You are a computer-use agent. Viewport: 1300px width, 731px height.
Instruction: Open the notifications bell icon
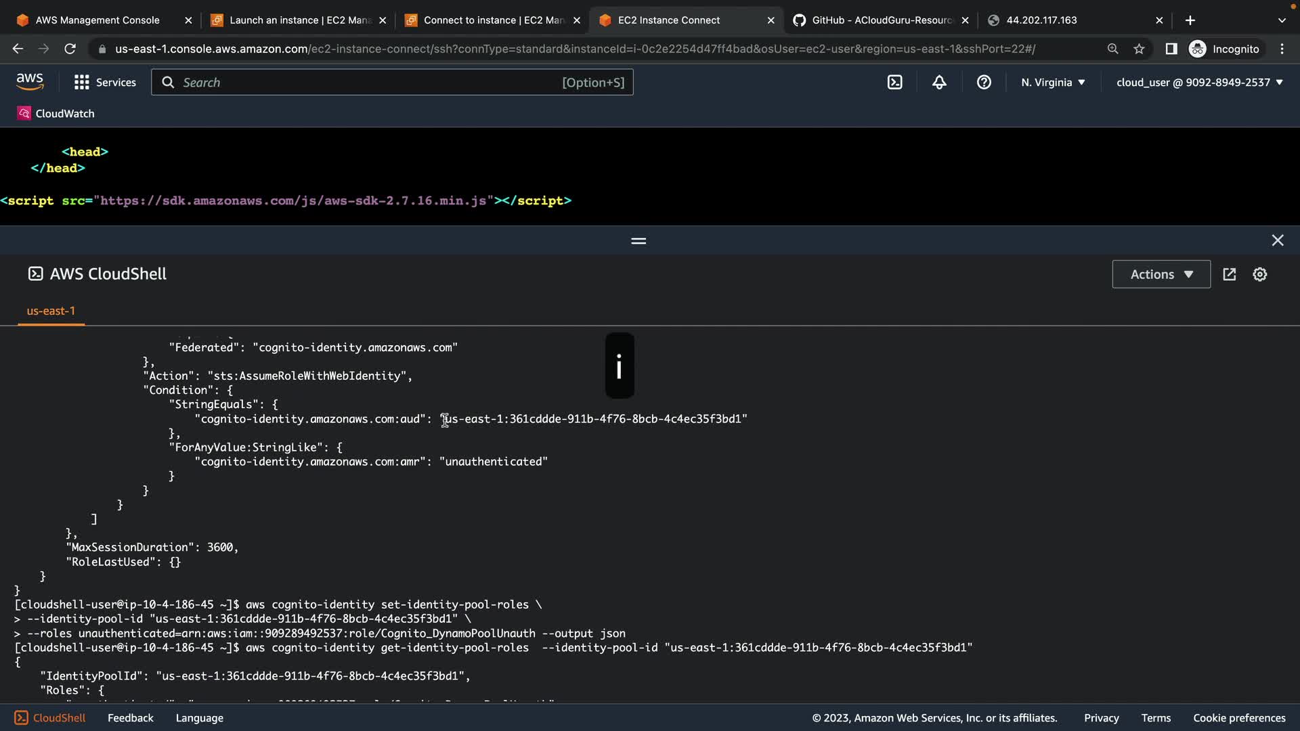click(x=939, y=83)
